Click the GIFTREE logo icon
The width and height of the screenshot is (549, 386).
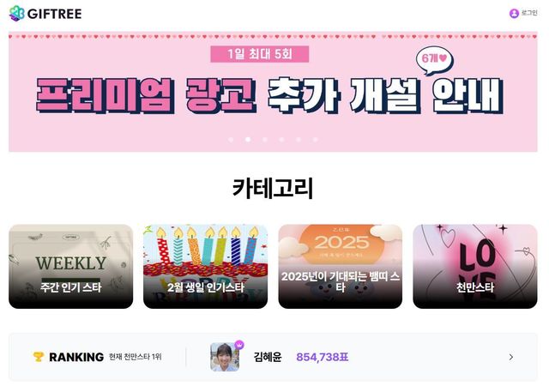[17, 14]
